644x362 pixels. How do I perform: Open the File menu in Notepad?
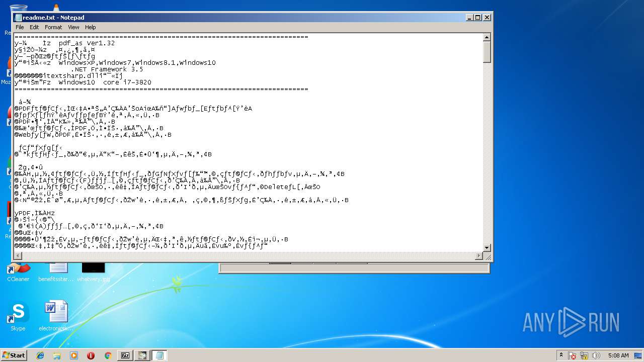click(x=20, y=27)
